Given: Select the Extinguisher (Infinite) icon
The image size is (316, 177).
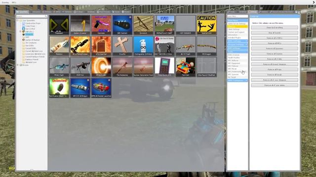Looking at the screenshot, I should coord(144,46).
